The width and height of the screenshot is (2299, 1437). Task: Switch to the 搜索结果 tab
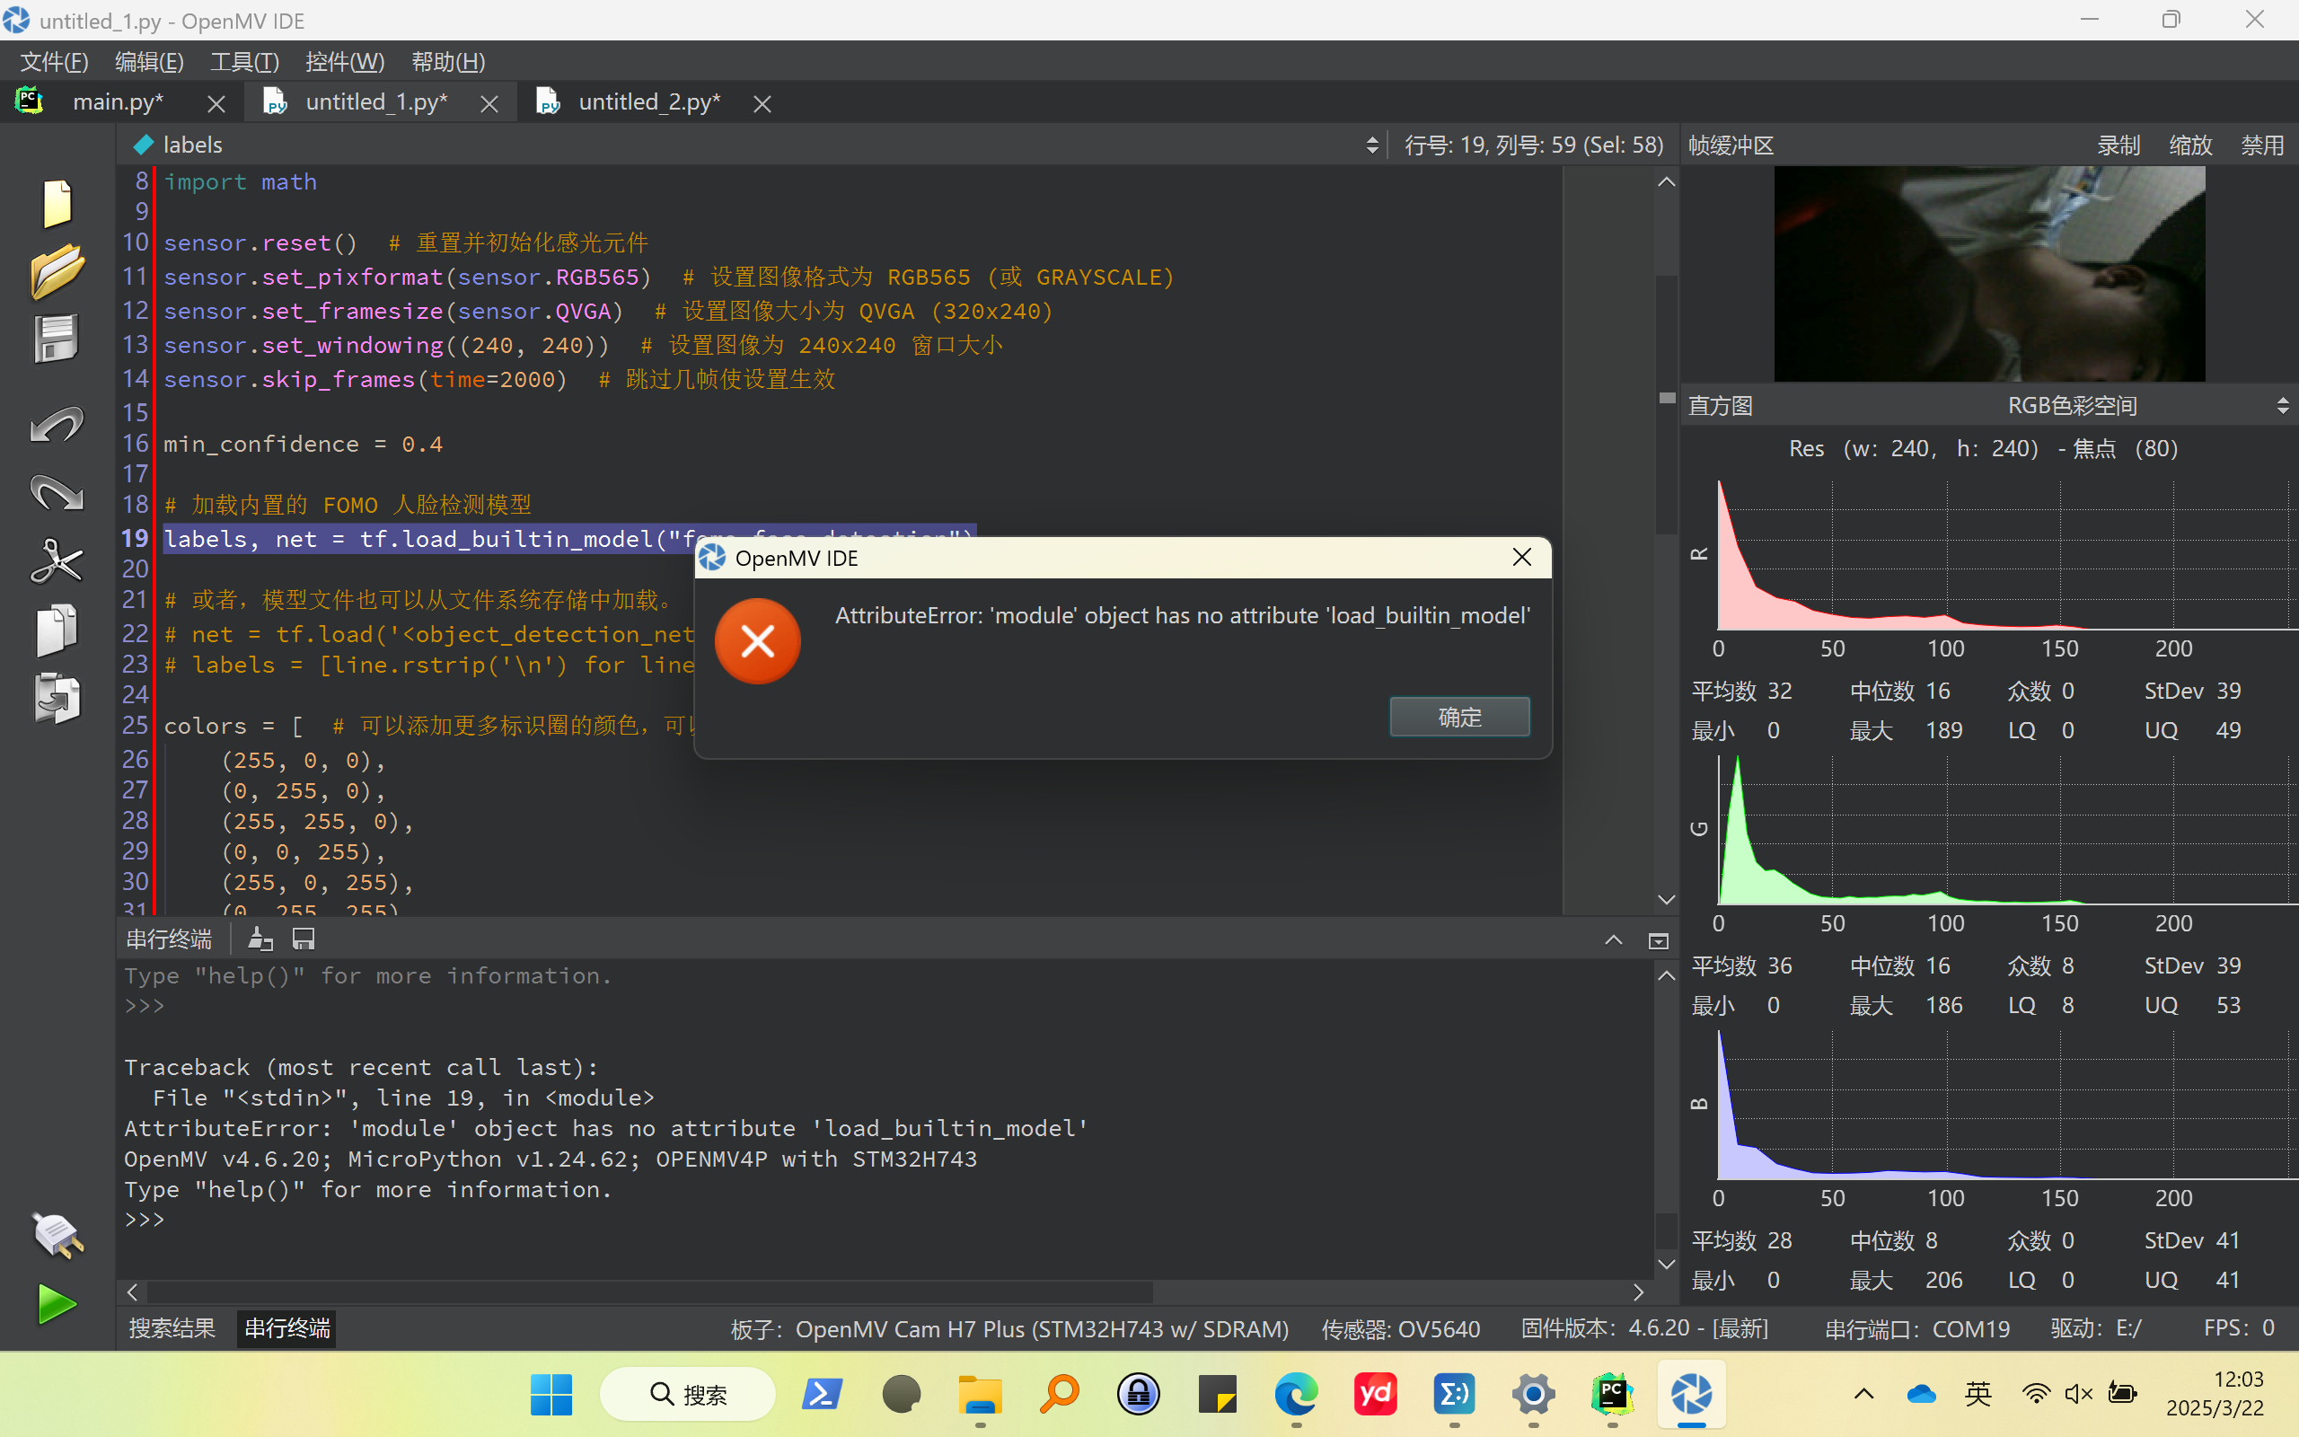click(172, 1327)
